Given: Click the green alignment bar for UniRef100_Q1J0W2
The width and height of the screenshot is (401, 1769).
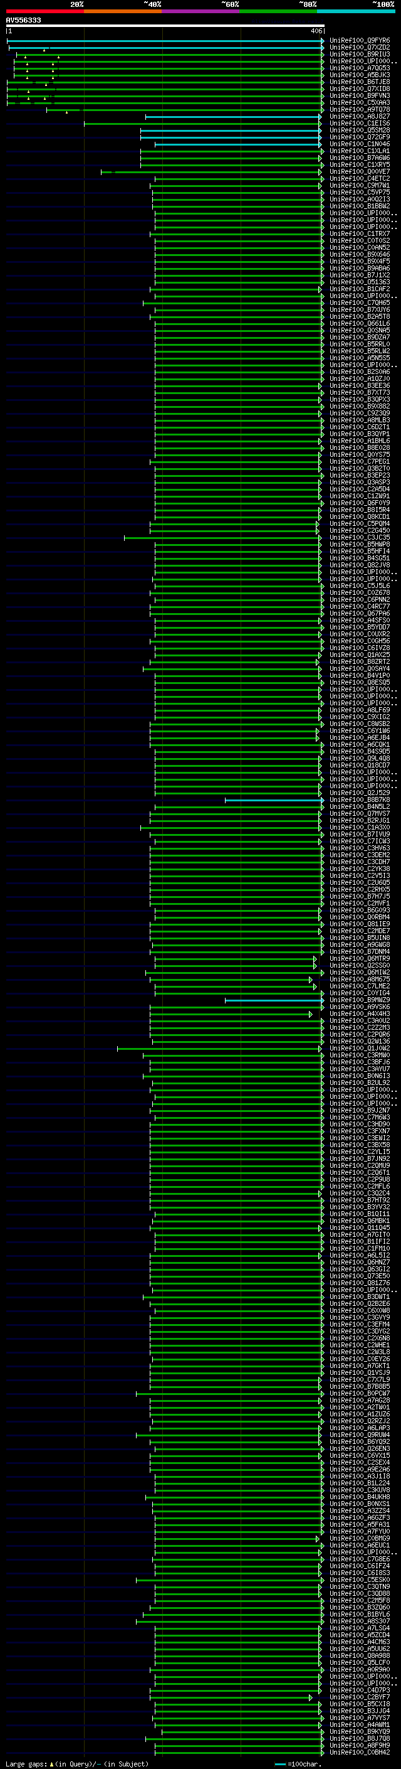Looking at the screenshot, I should [x=219, y=1049].
